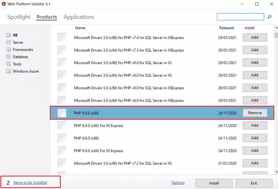Add Drivers 5.9 (x86) for PHP v8.0 IISExpress
Viewport: 278px width, 189px height.
(x=255, y=88)
